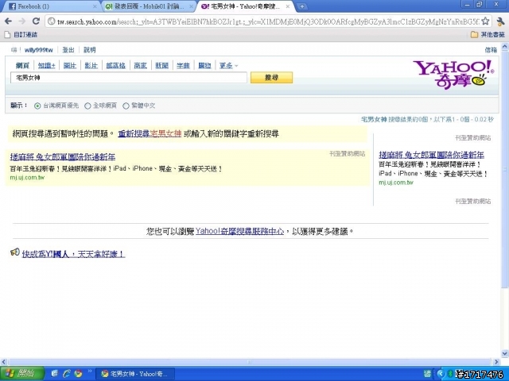Reload the page with the refresh icon
Image resolution: width=509 pixels, height=381 pixels.
tap(36, 21)
